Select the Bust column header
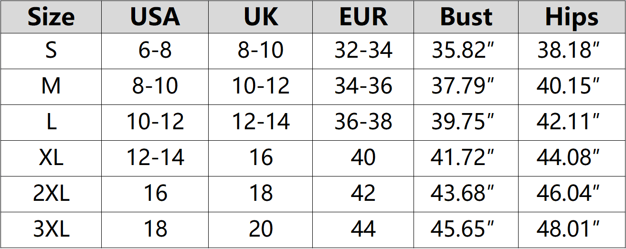The height and width of the screenshot is (249, 626). click(466, 17)
